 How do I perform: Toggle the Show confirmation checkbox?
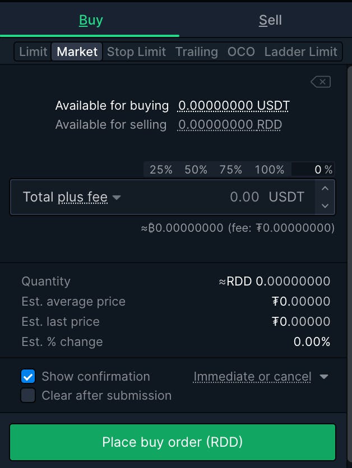tap(28, 376)
